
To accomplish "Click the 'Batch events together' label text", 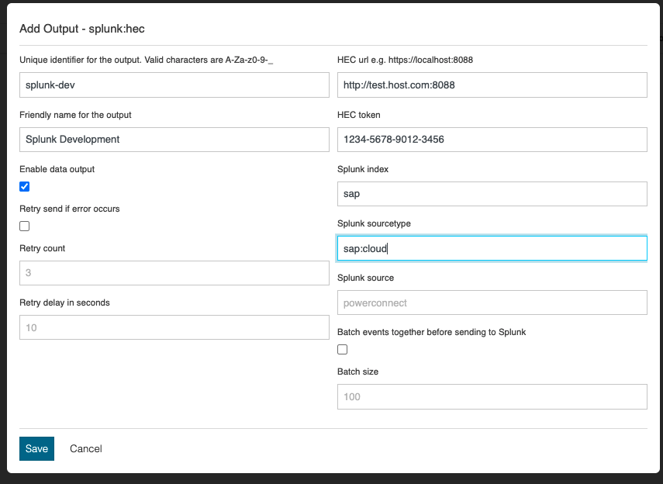I will [431, 332].
